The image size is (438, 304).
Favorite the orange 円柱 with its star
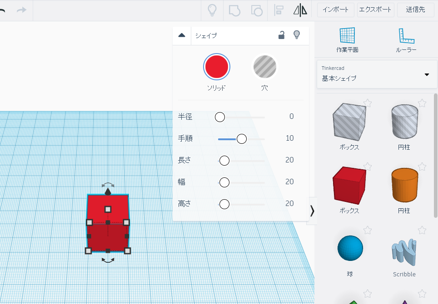point(422,167)
